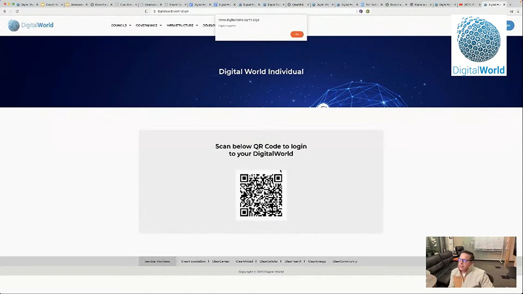The width and height of the screenshot is (523, 294).
Task: Click the Service Providers footer label
Action: coord(157,261)
